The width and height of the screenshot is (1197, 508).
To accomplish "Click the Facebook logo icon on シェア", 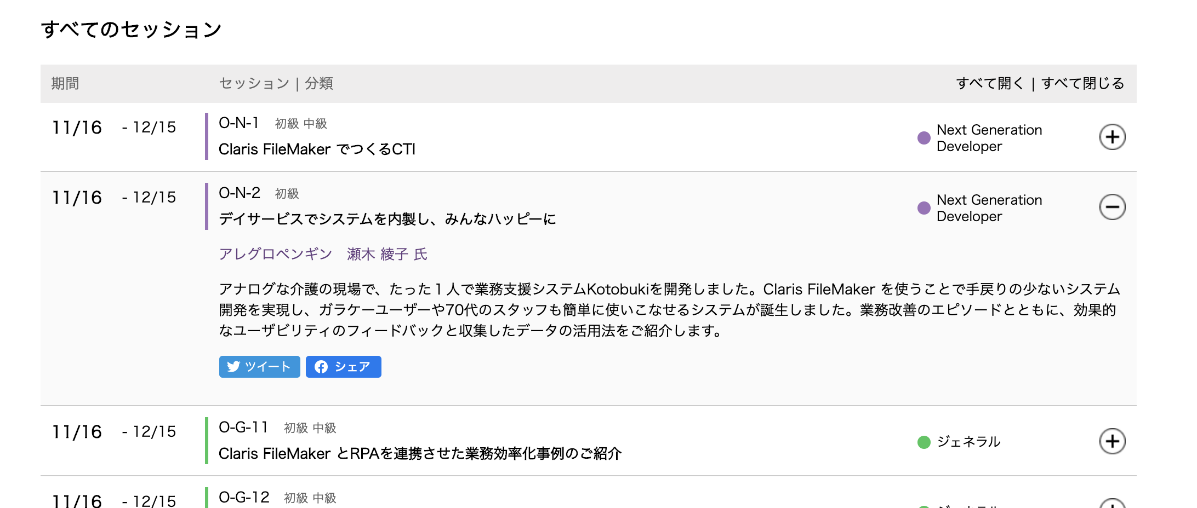I will (x=321, y=367).
